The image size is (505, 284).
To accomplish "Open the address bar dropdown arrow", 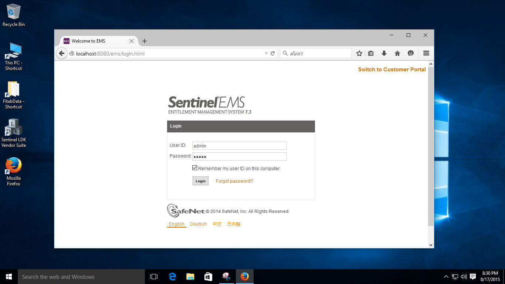I will coord(266,53).
